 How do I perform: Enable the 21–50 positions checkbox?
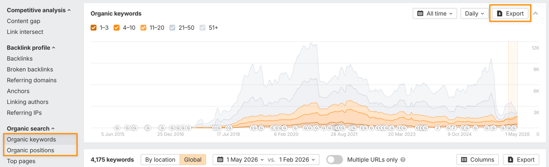(172, 28)
